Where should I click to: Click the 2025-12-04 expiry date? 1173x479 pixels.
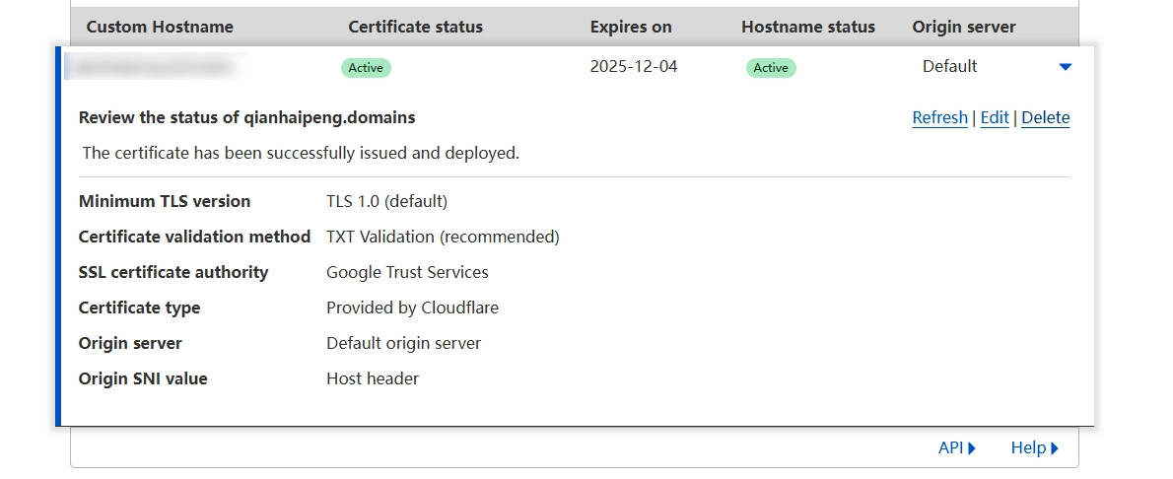[634, 67]
